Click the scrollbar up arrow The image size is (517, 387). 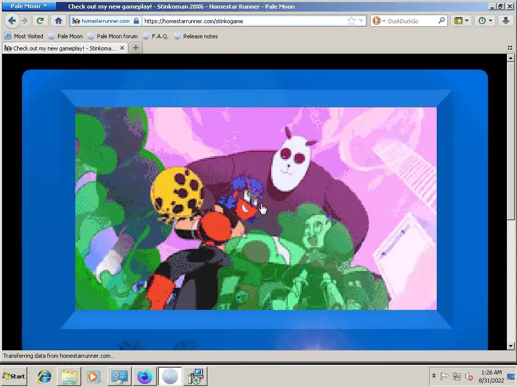510,58
